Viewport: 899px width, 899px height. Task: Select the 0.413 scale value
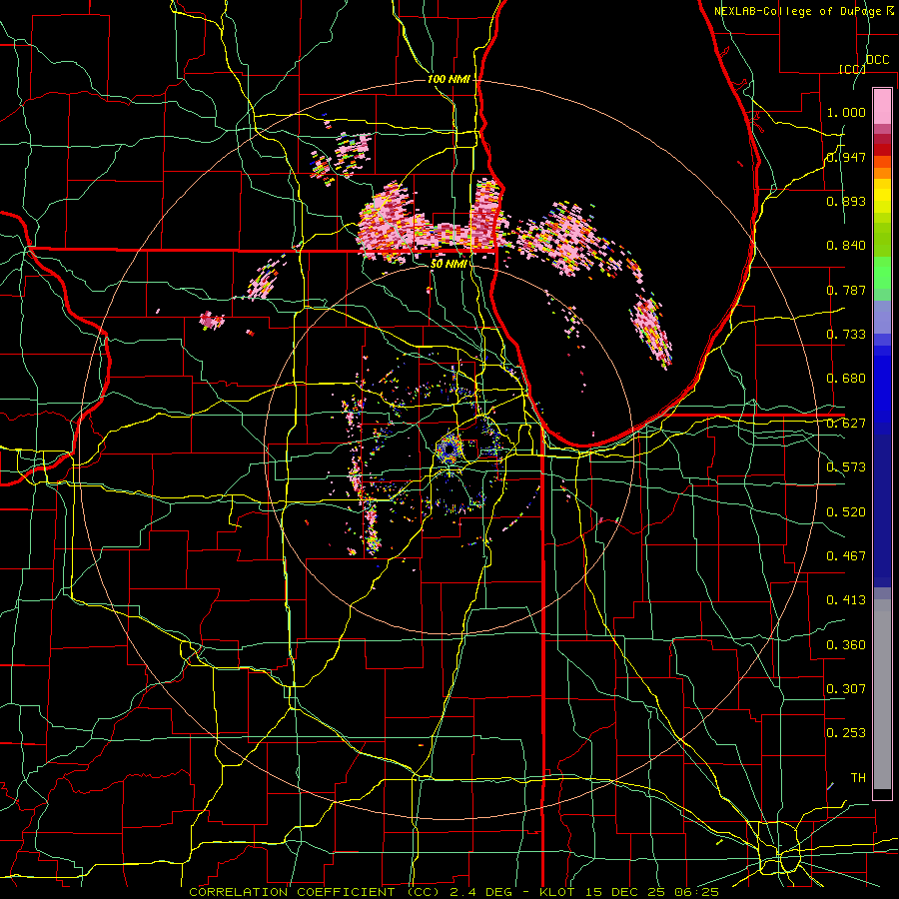846,600
